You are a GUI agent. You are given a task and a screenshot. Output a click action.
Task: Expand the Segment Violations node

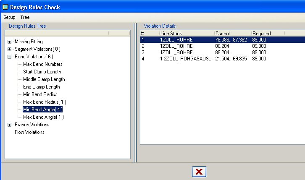point(9,50)
